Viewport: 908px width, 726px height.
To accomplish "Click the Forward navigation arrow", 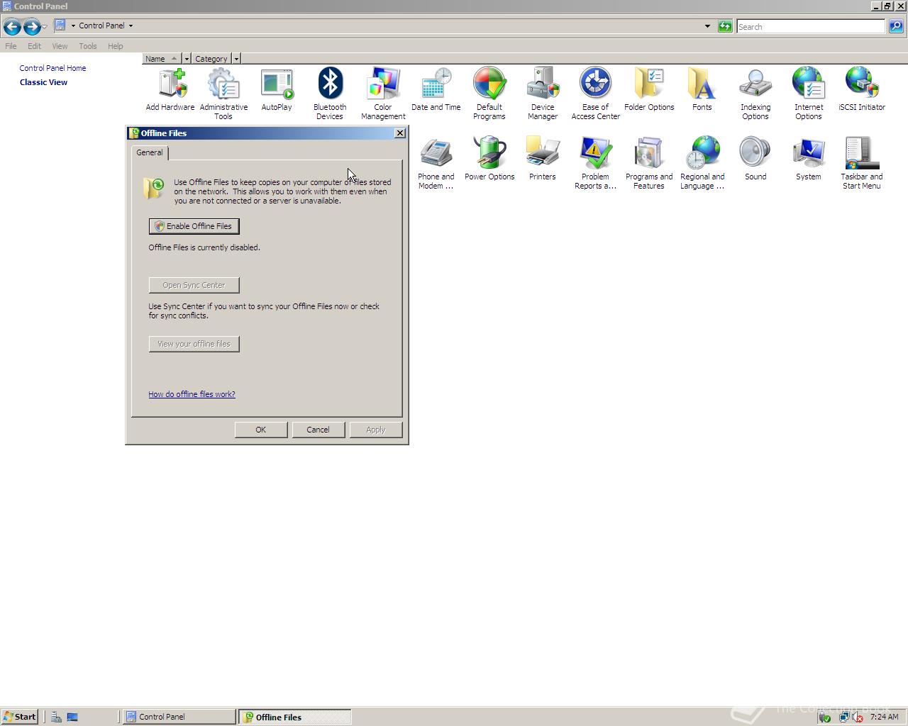I will click(x=32, y=27).
